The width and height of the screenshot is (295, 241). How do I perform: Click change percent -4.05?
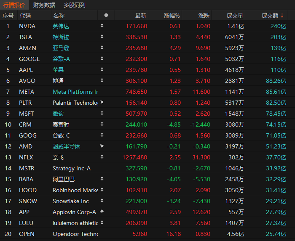click(x=174, y=179)
